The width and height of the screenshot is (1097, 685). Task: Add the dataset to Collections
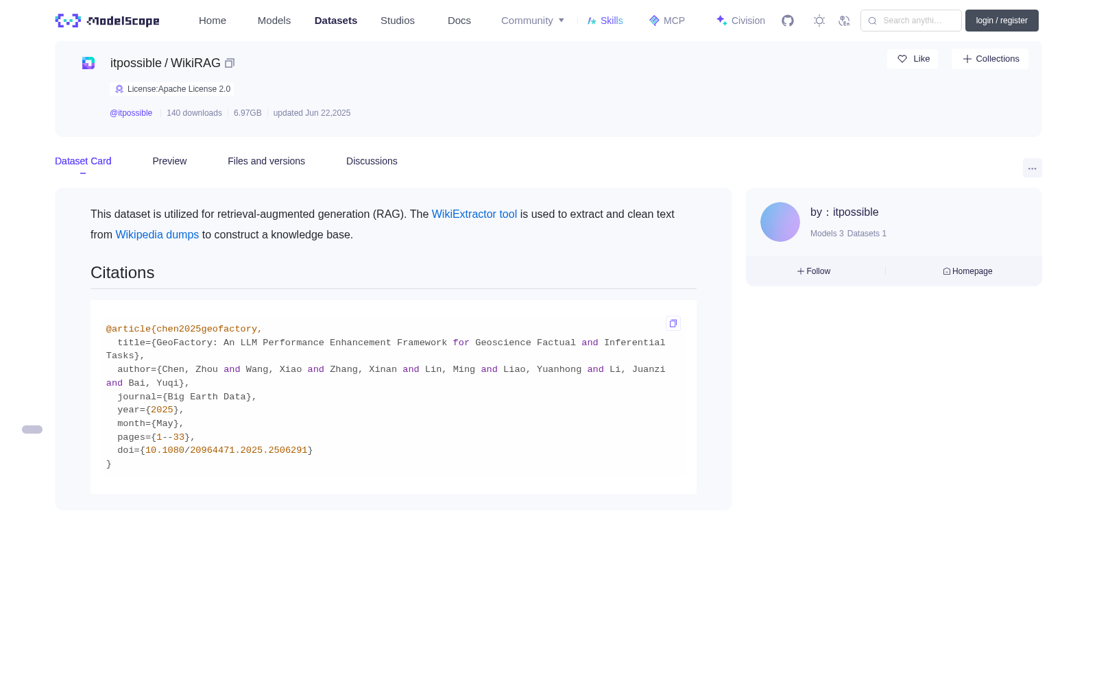click(x=990, y=59)
